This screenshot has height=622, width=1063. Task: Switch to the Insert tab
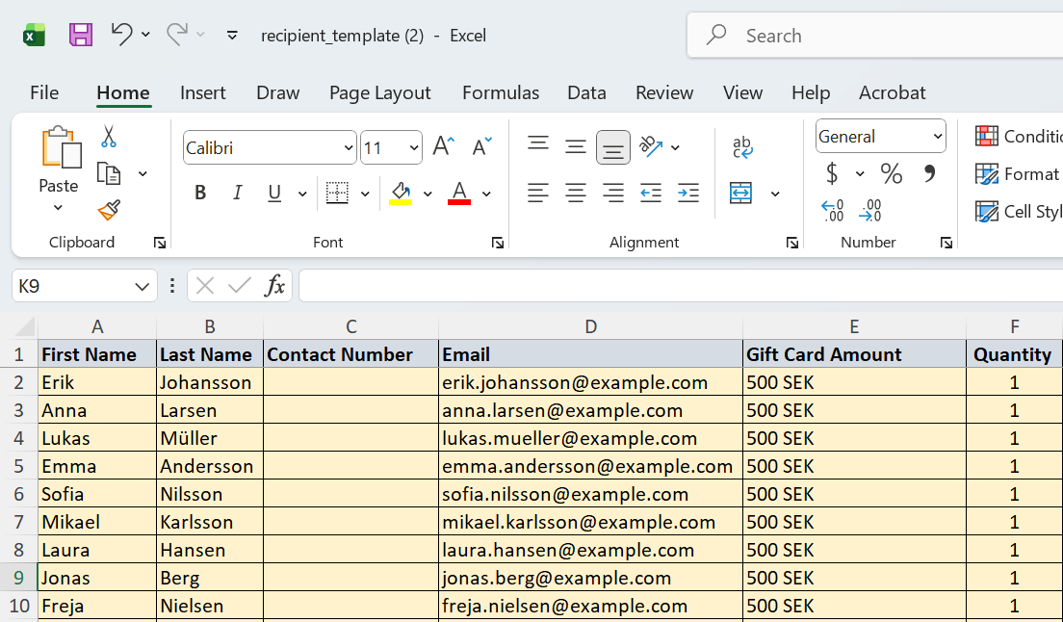click(203, 92)
